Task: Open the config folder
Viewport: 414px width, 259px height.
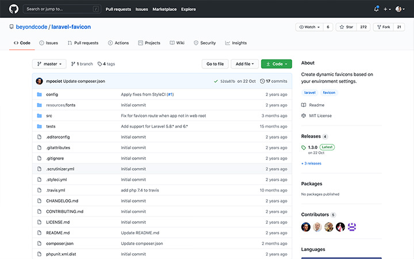Action: (52, 94)
